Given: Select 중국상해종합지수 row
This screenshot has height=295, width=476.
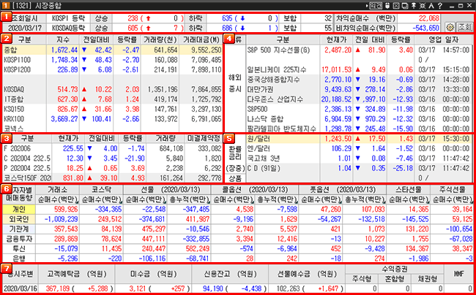Looking at the screenshot, I should tap(359, 80).
